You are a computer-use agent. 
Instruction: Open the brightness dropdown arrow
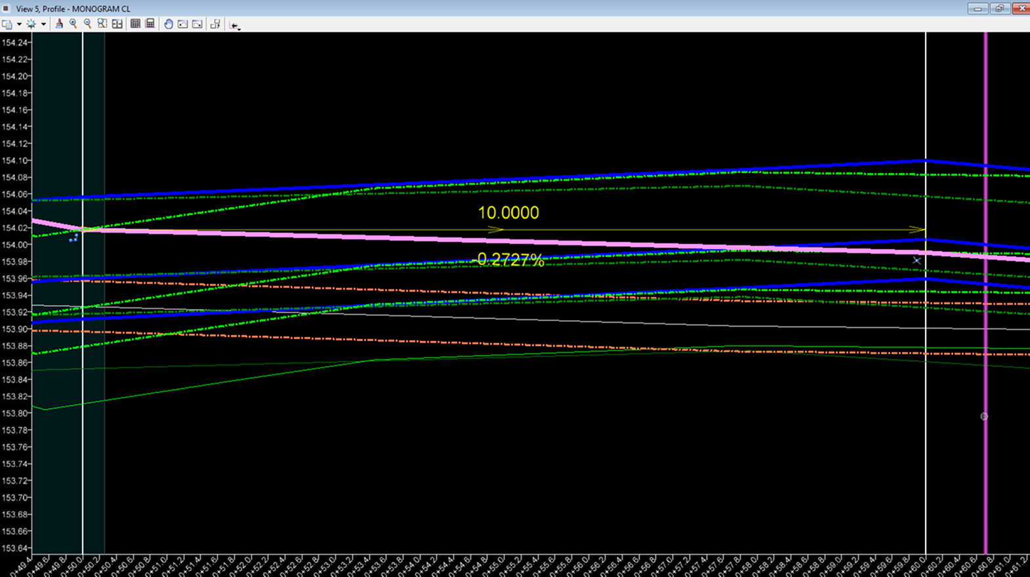[x=43, y=24]
